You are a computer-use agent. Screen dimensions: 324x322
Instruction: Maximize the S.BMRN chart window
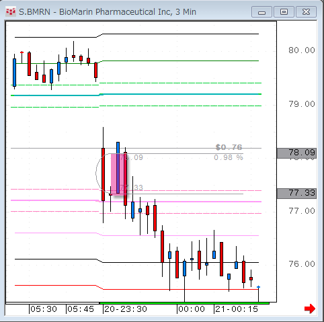284,12
